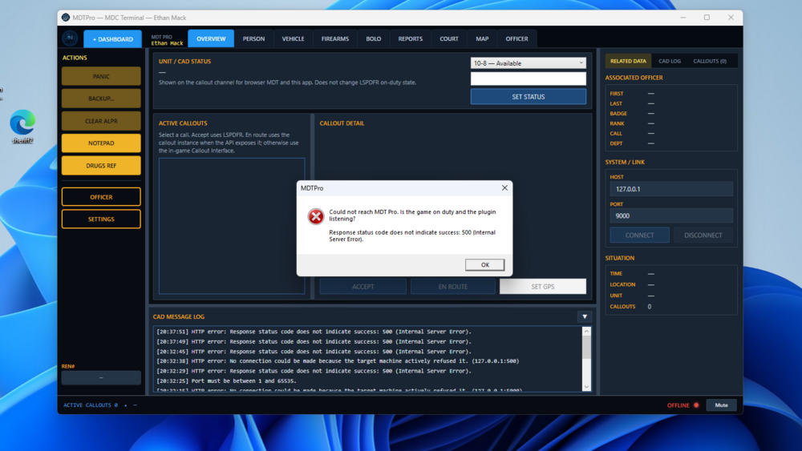Select the 'Port must be between 1 and 65535' log line
This screenshot has width=802, height=451.
click(x=226, y=381)
